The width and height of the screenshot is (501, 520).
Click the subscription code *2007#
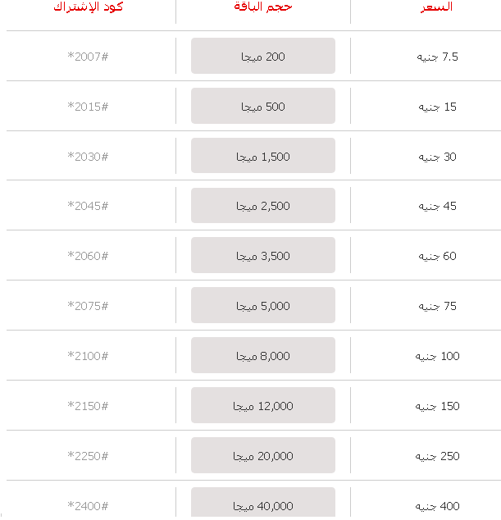coord(88,57)
